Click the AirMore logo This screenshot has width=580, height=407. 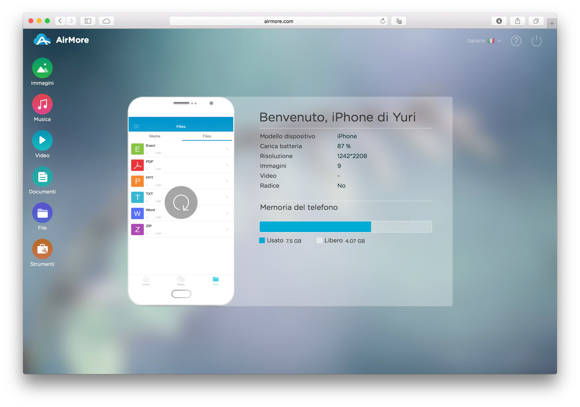(x=61, y=40)
